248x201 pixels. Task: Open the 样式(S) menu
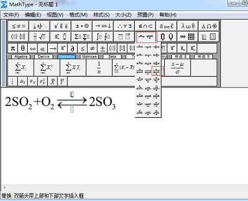click(101, 15)
